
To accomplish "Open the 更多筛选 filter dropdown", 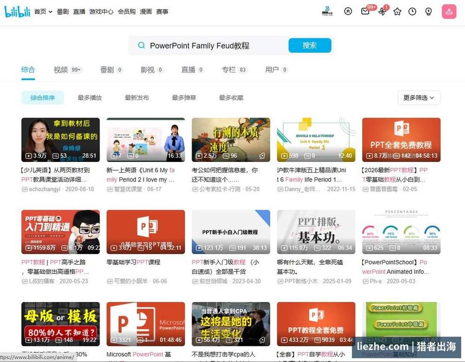I will point(419,98).
